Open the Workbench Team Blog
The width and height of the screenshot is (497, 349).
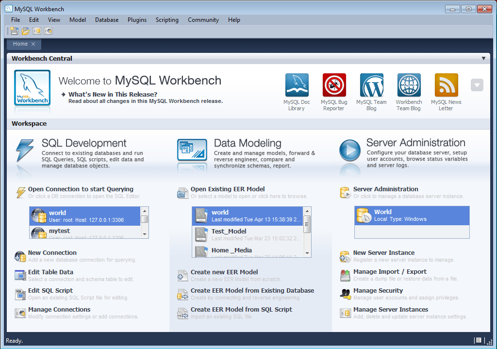coord(409,85)
